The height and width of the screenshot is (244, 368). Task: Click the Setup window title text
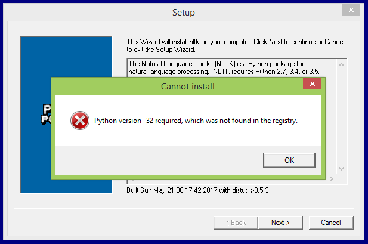[x=184, y=13]
